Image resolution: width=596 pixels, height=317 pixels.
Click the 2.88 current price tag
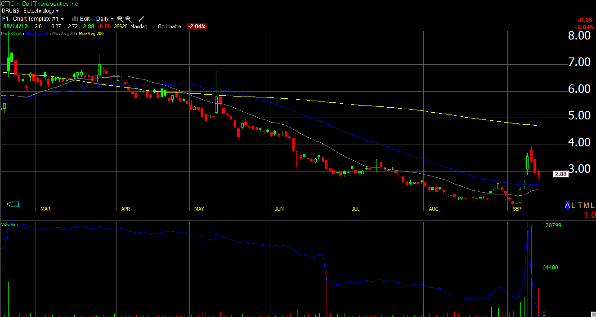560,174
